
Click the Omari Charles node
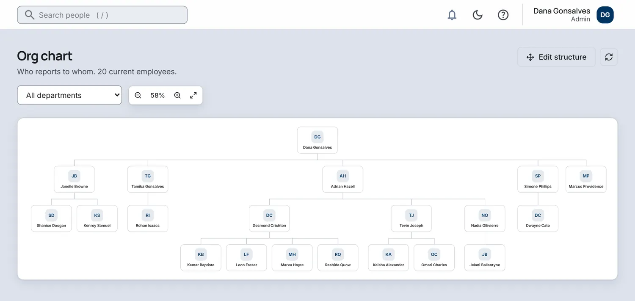click(434, 257)
